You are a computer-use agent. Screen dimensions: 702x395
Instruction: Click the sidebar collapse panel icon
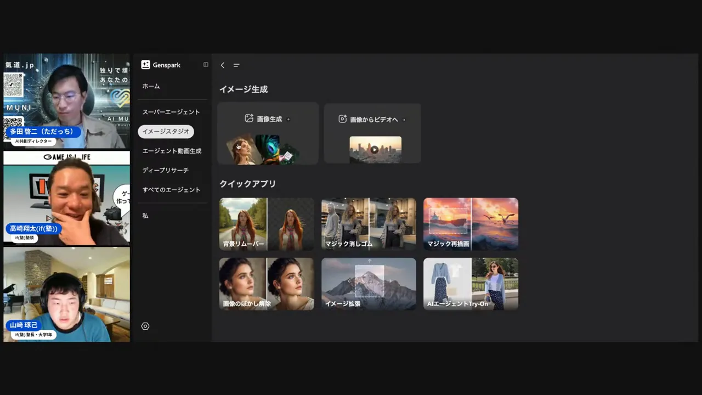coord(206,65)
